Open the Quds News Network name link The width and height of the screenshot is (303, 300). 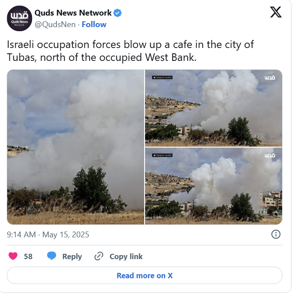coord(73,13)
